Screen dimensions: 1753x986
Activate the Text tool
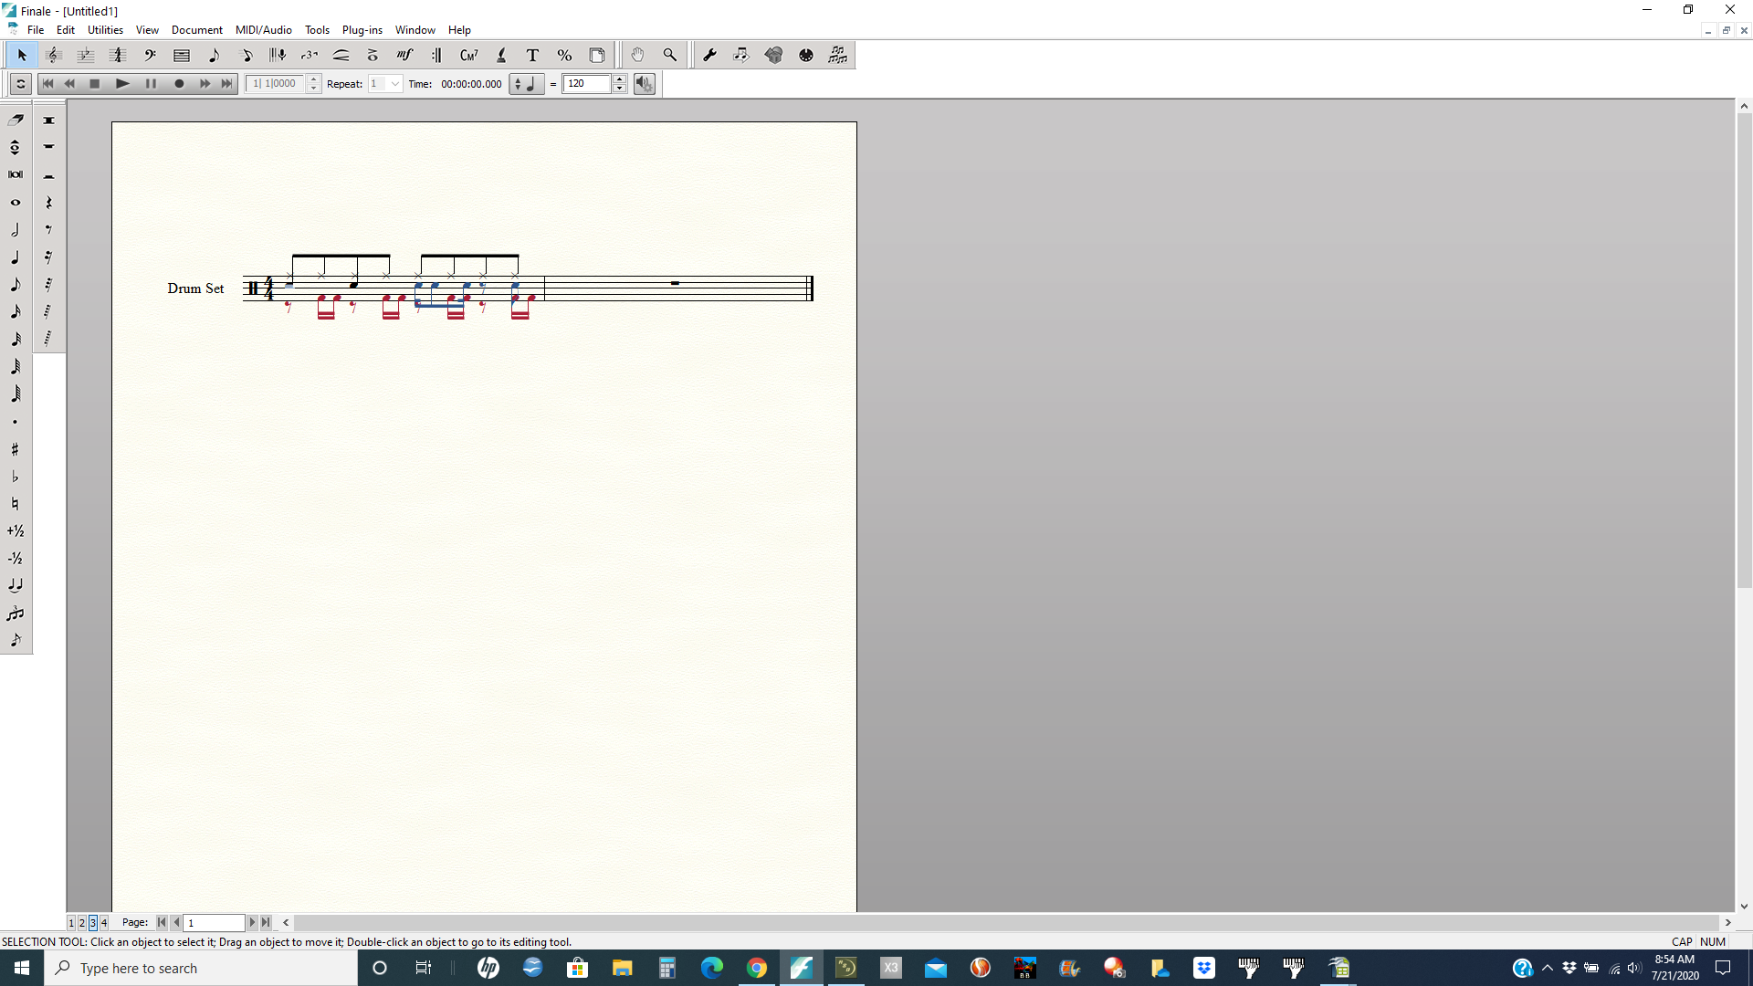[532, 56]
